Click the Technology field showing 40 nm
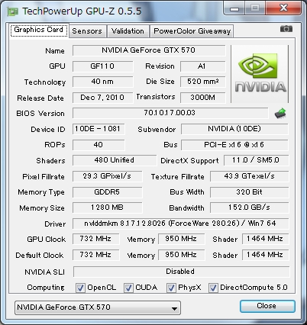The height and width of the screenshot is (325, 307). point(102,82)
